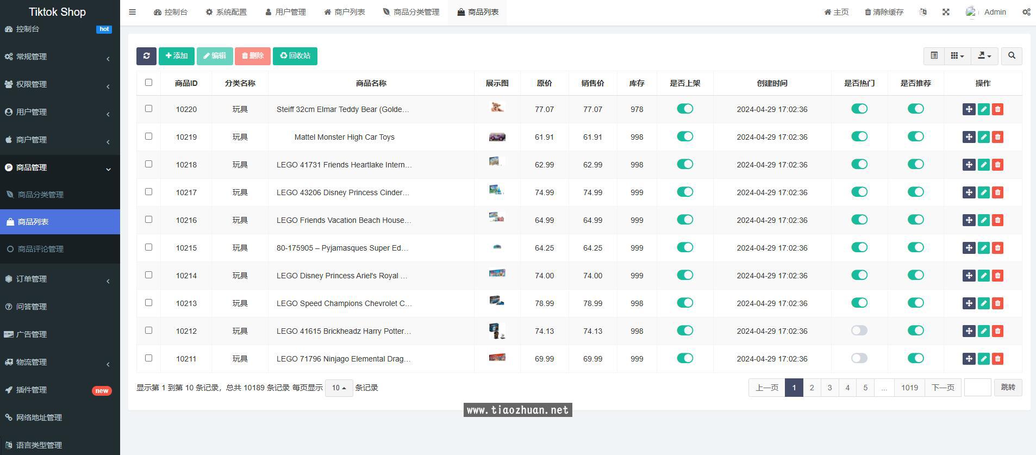The width and height of the screenshot is (1036, 455).
Task: Delete product 10216 with trash icon
Action: pyautogui.click(x=997, y=220)
